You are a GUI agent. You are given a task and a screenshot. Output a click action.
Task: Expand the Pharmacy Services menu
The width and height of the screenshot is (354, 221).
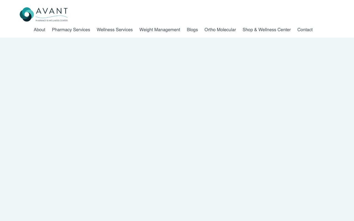click(71, 30)
